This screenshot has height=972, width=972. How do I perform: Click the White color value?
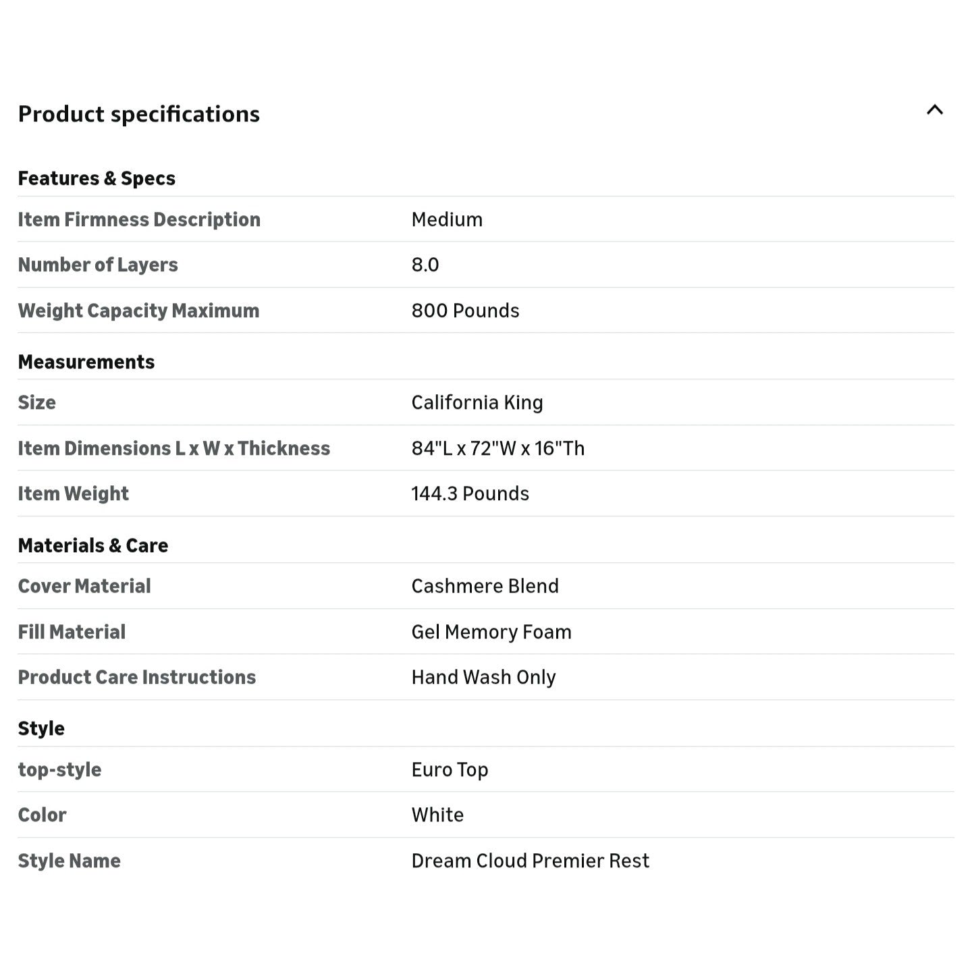[437, 815]
